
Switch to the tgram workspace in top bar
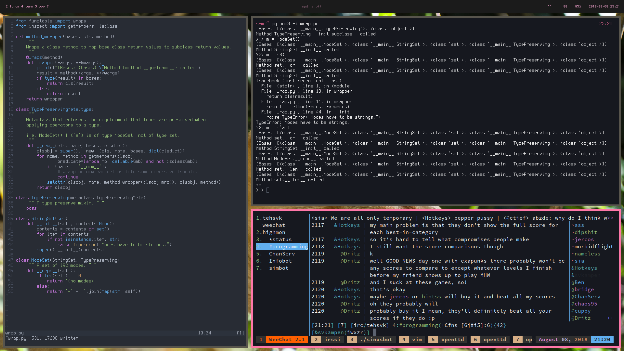click(x=14, y=6)
